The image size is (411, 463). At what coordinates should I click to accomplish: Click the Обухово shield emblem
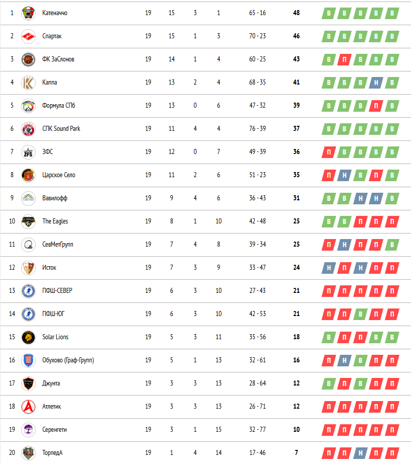28,360
